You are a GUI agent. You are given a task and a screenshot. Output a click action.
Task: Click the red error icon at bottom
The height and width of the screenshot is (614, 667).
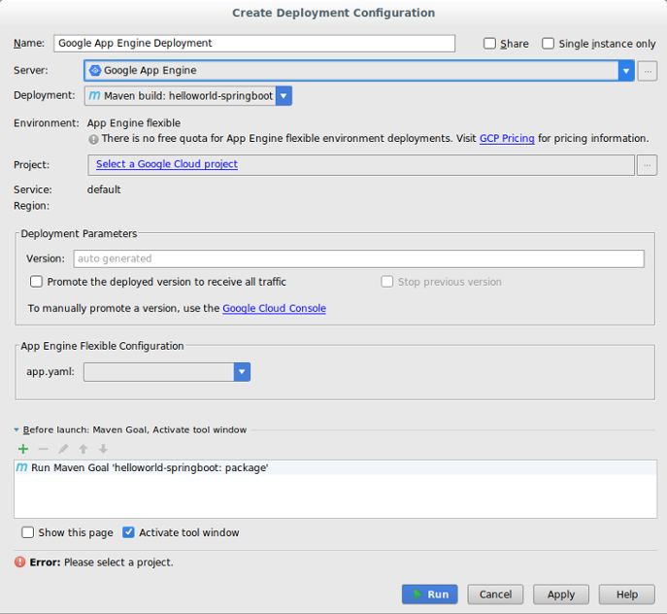[x=19, y=563]
